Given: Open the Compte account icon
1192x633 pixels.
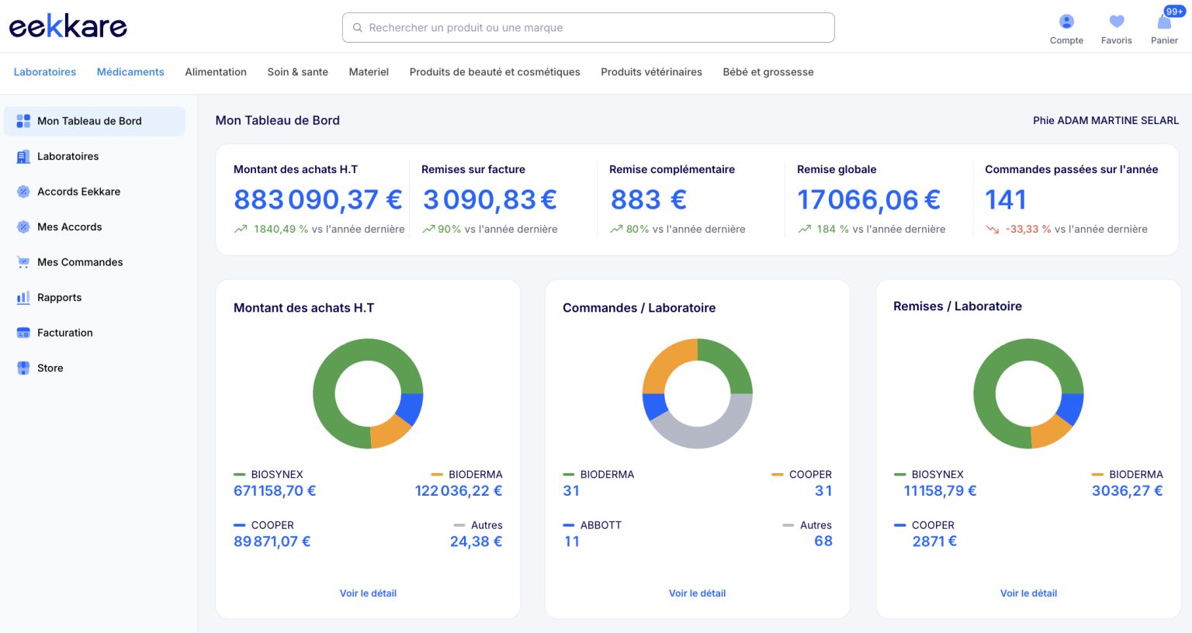Looking at the screenshot, I should pyautogui.click(x=1066, y=22).
